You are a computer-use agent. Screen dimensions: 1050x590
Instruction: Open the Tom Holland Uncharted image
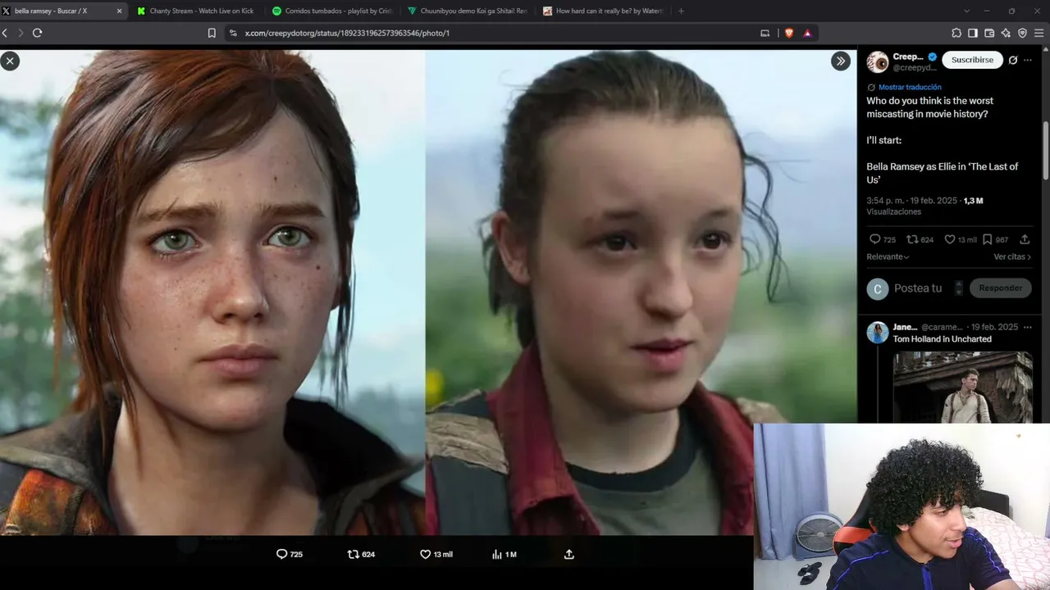(x=962, y=388)
